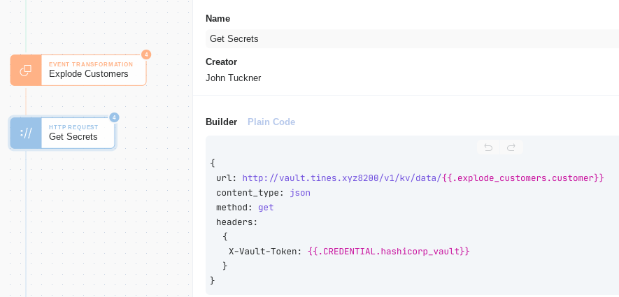619x297 pixels.
Task: Click the creator name John Tuckner
Action: tap(234, 78)
